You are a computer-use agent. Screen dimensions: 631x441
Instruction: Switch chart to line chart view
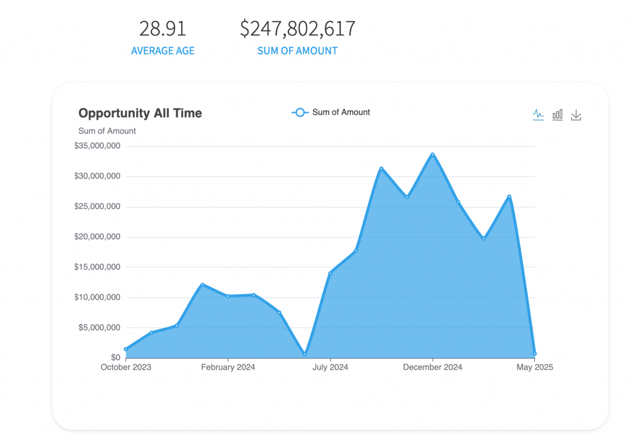538,115
